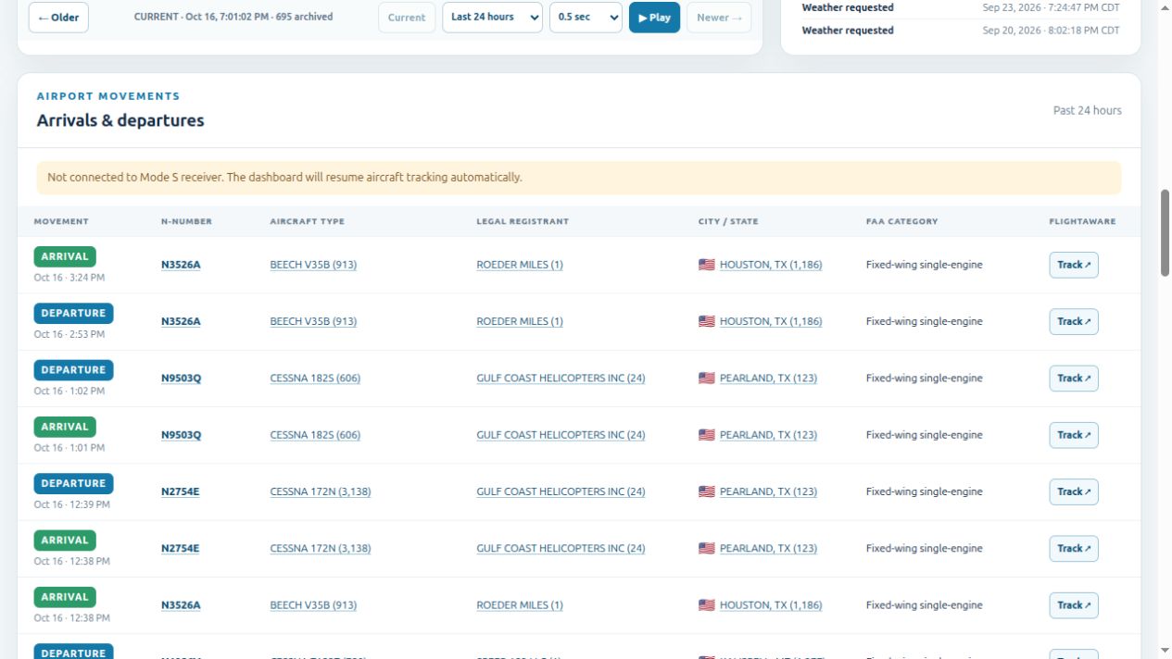
Task: Open GULF COAST HELICOPTERS INC in N2754E arrival row
Action: point(561,548)
